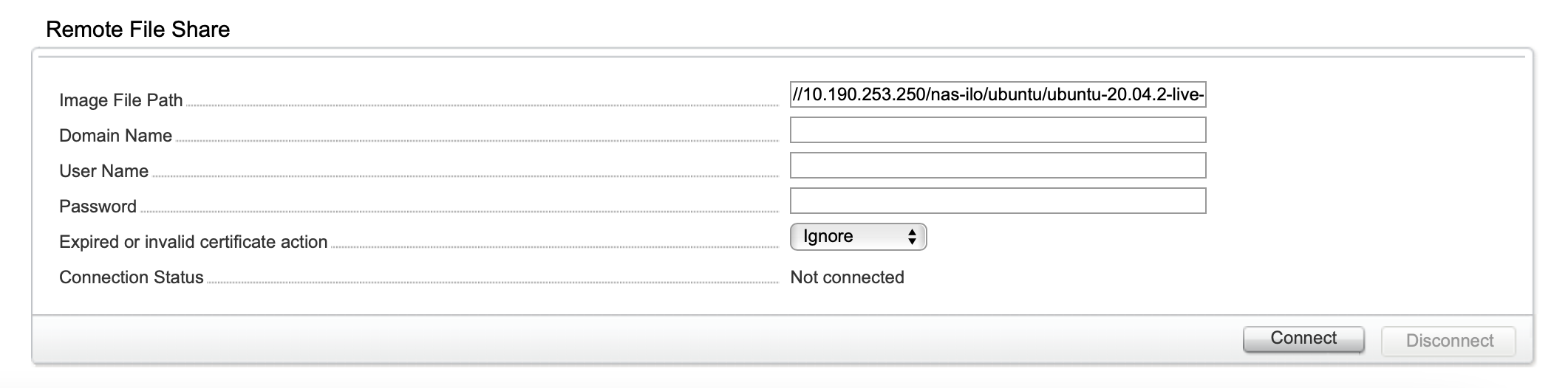Click the Image File Path input field
This screenshot has width=1568, height=388.
[x=998, y=94]
